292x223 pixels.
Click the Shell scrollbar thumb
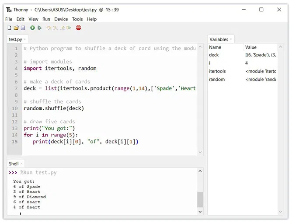pyautogui.click(x=200, y=199)
